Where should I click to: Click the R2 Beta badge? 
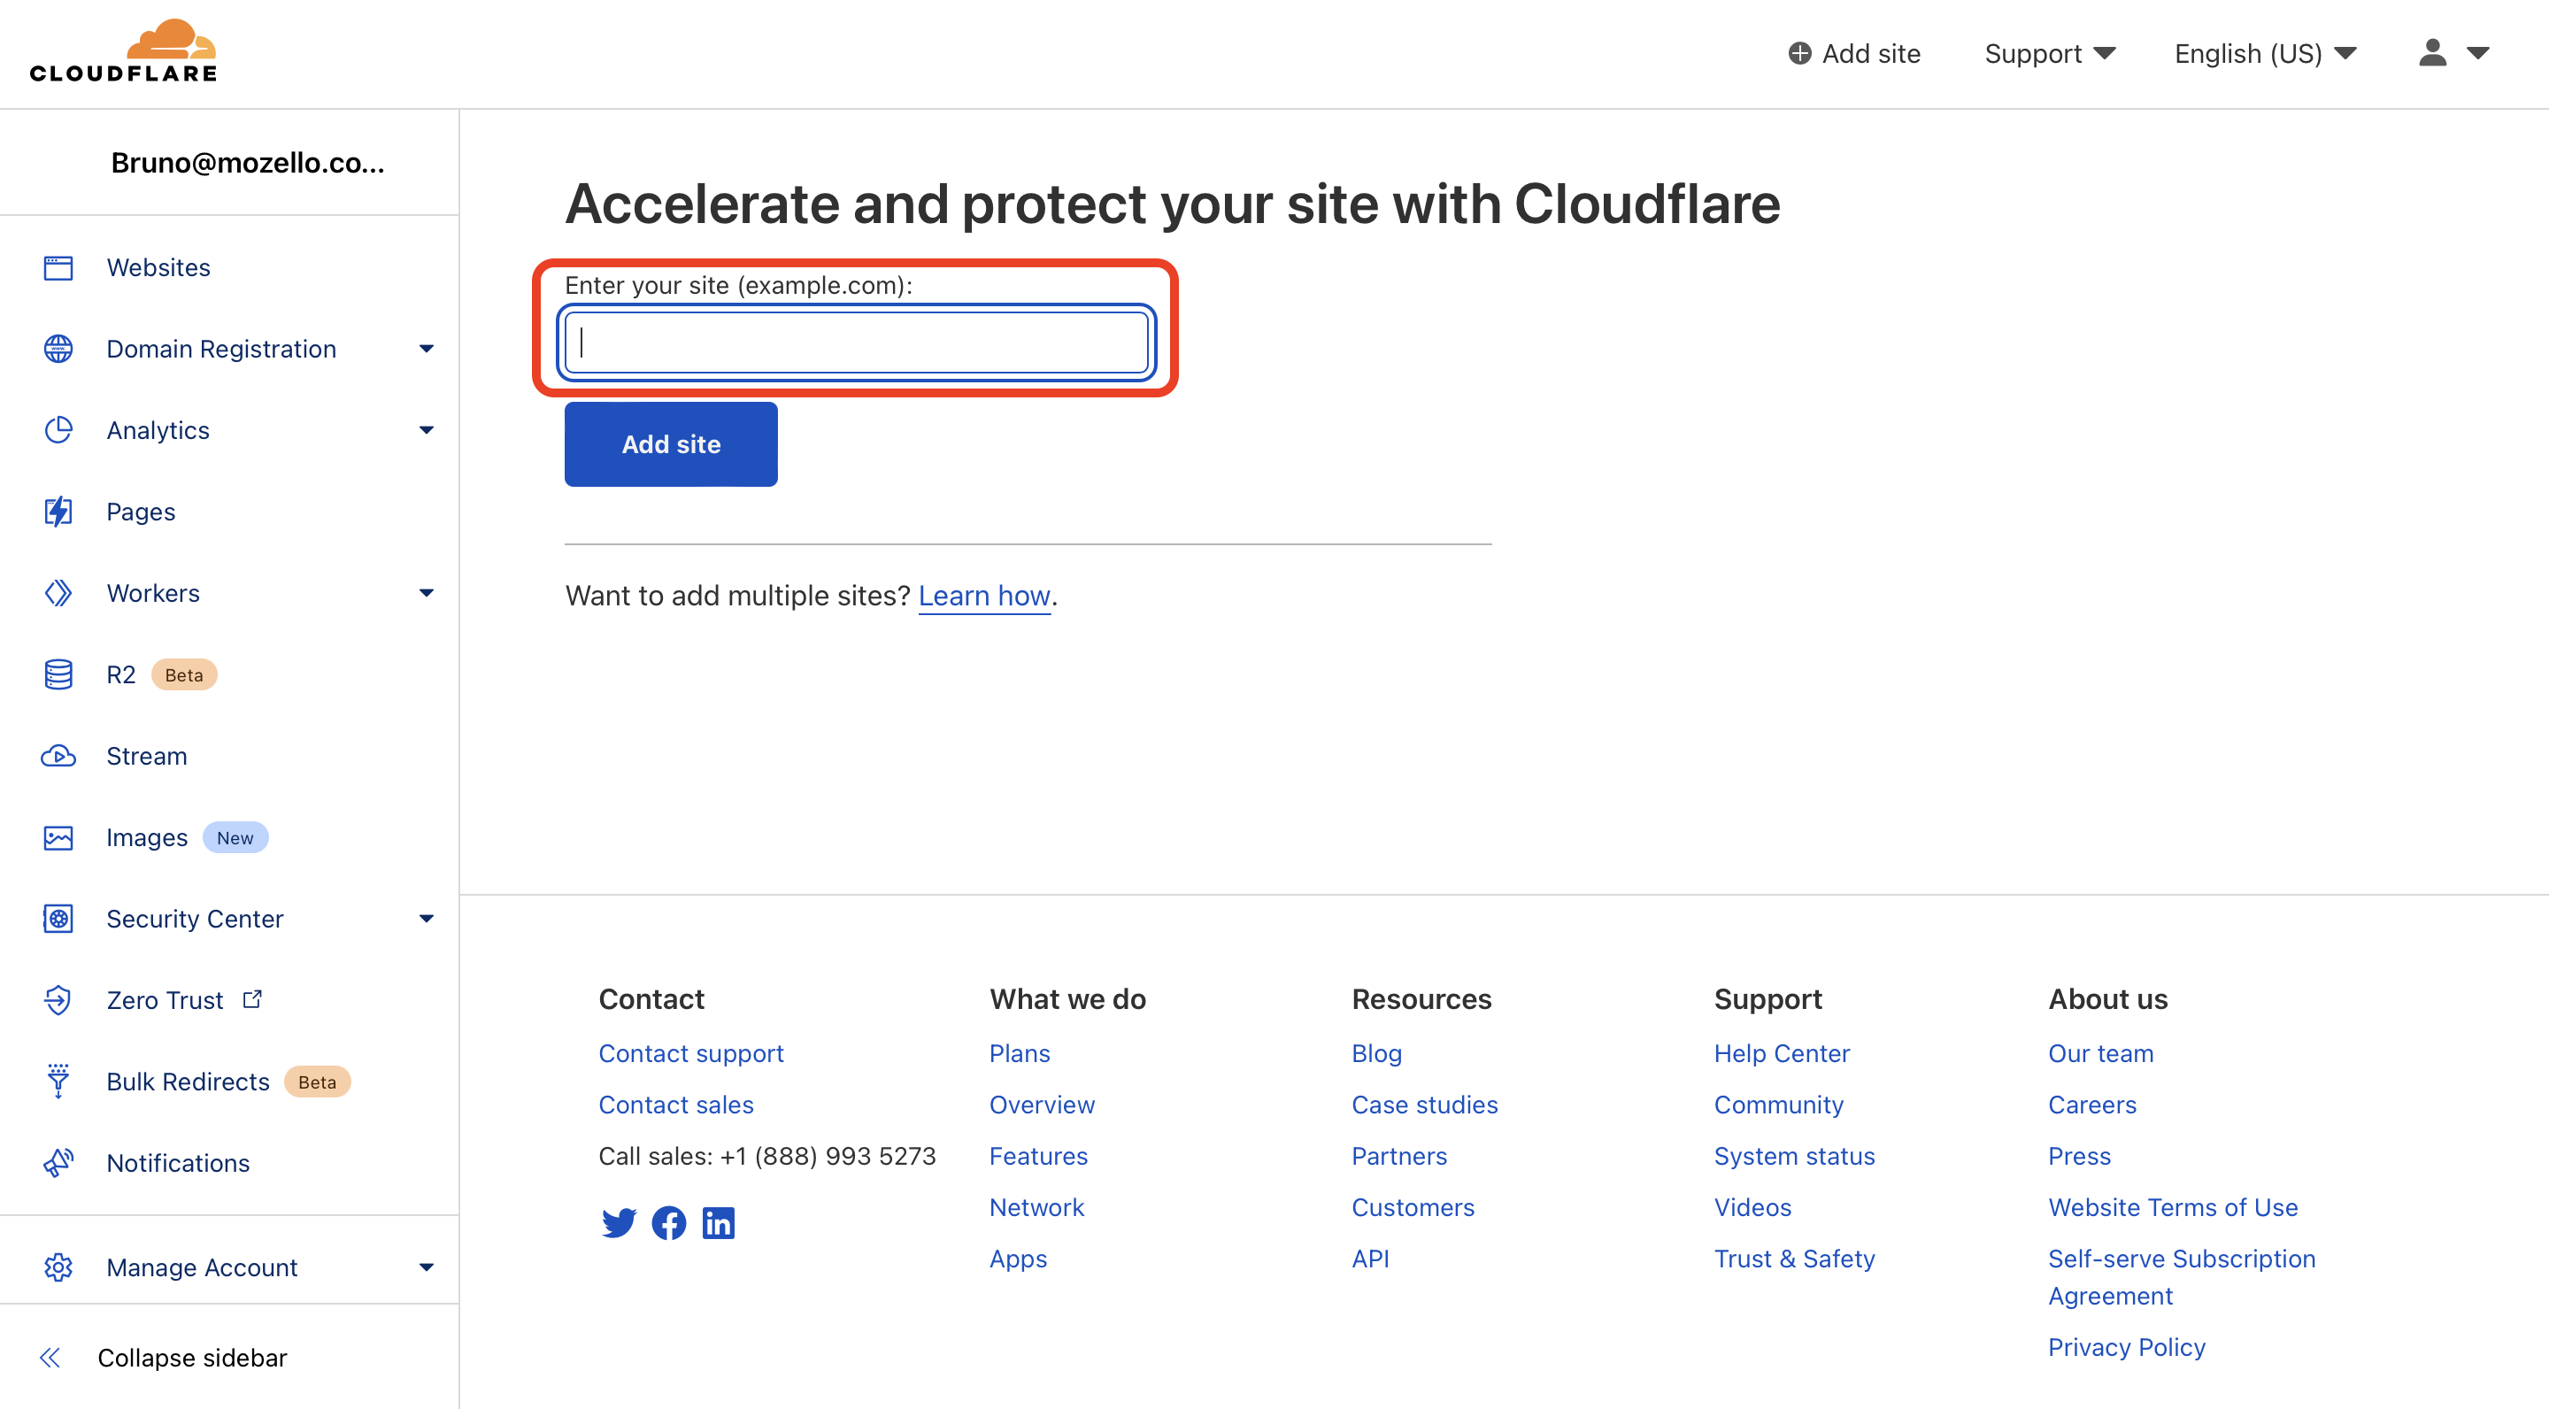click(184, 674)
